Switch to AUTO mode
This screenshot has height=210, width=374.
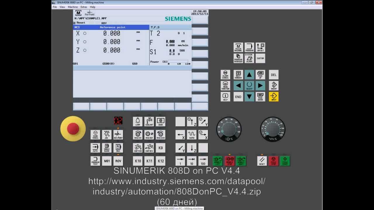[x=95, y=148]
